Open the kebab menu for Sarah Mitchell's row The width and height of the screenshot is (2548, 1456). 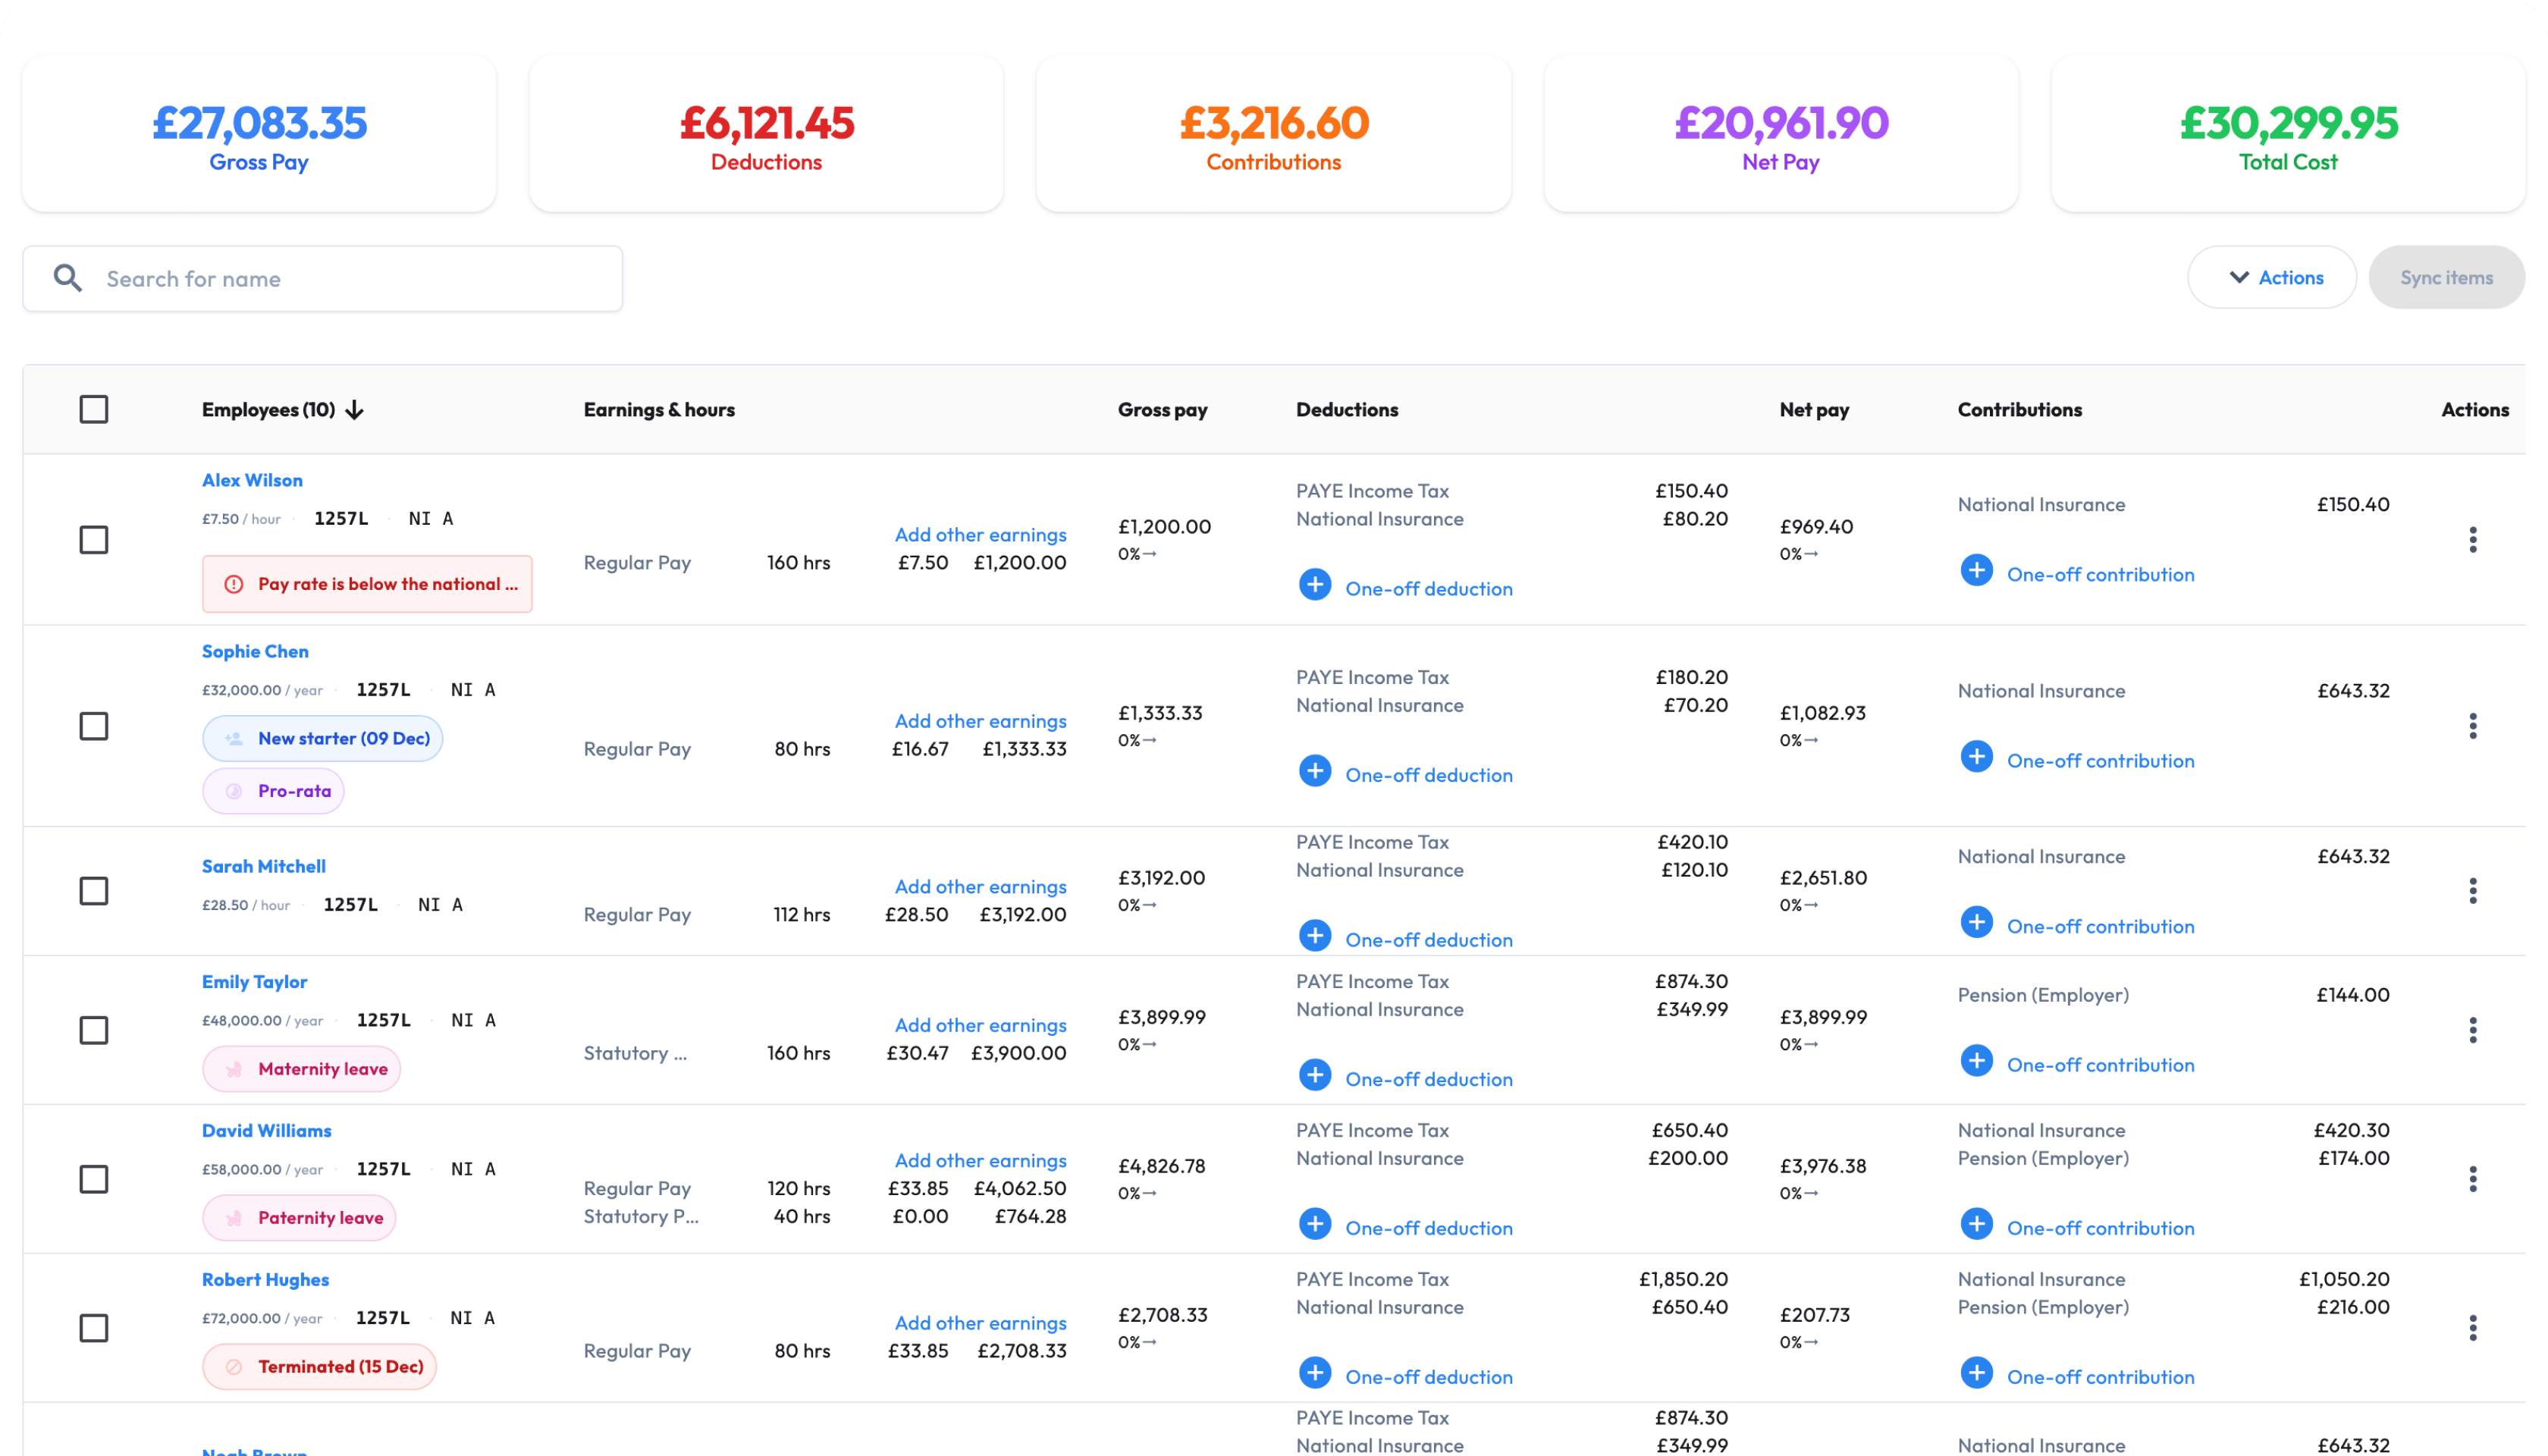(2474, 891)
